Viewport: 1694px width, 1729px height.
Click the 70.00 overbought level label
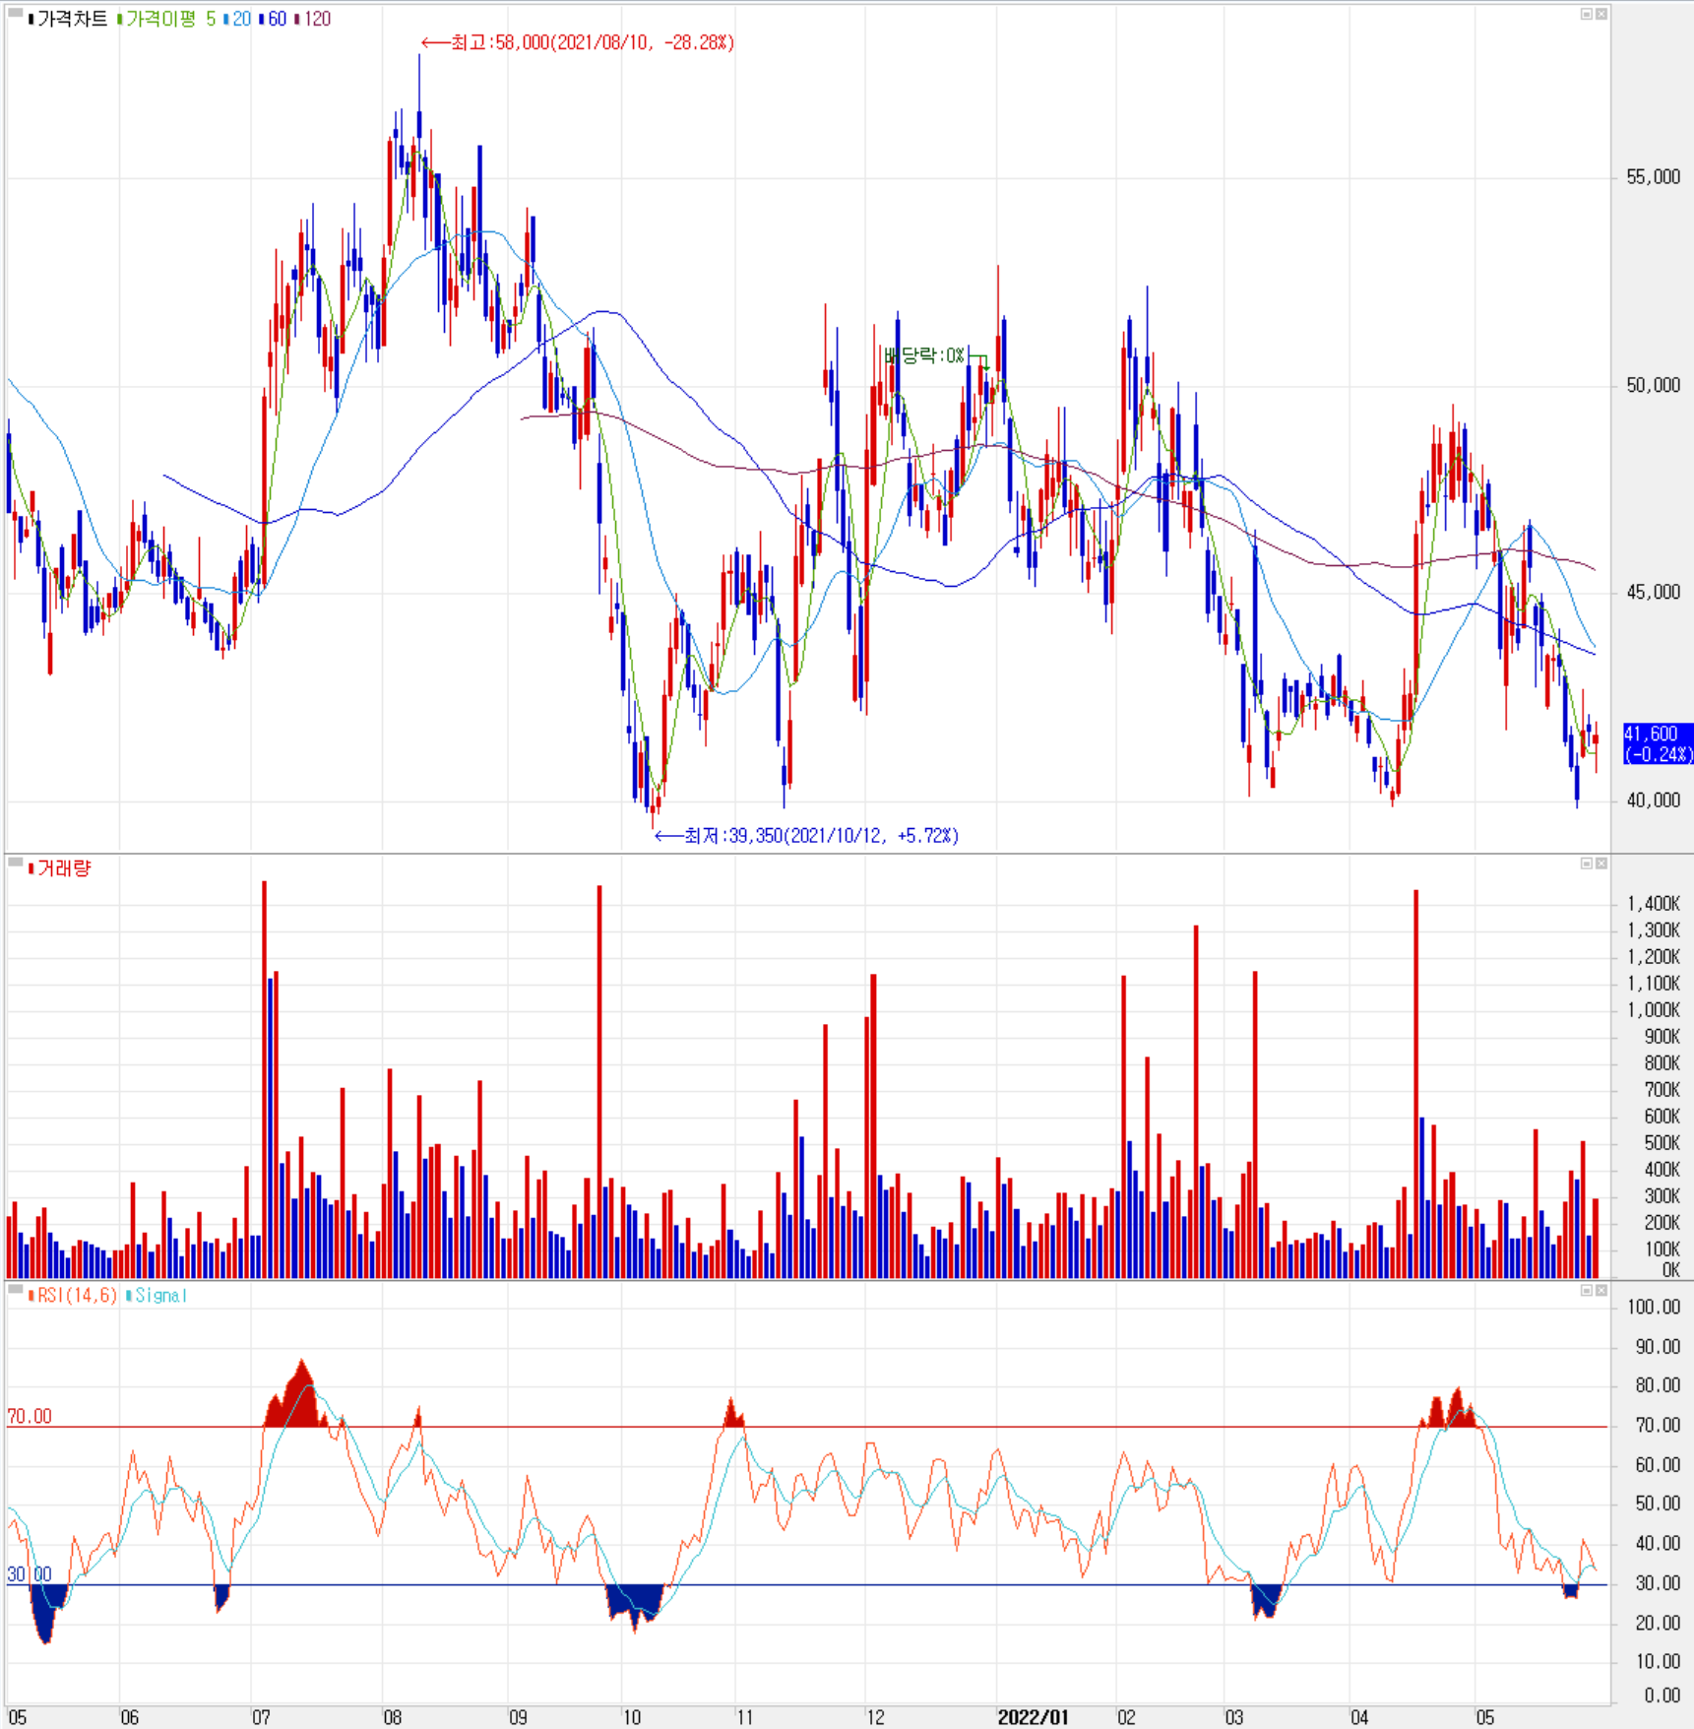coord(30,1416)
